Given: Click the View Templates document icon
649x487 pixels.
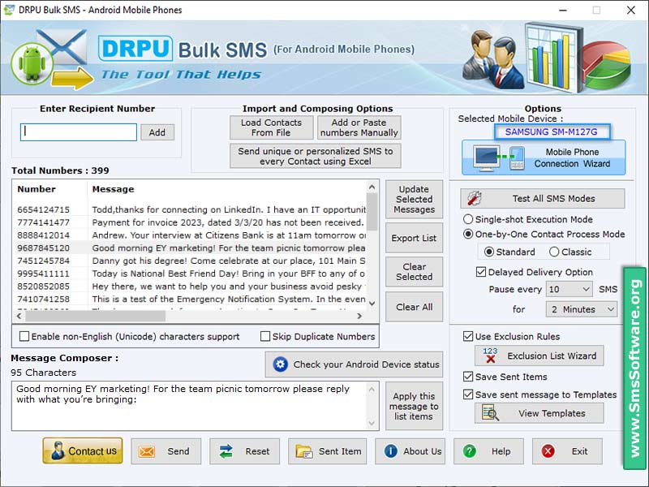Looking at the screenshot, I should 490,413.
